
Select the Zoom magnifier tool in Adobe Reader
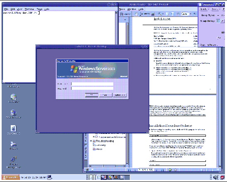(160, 14)
